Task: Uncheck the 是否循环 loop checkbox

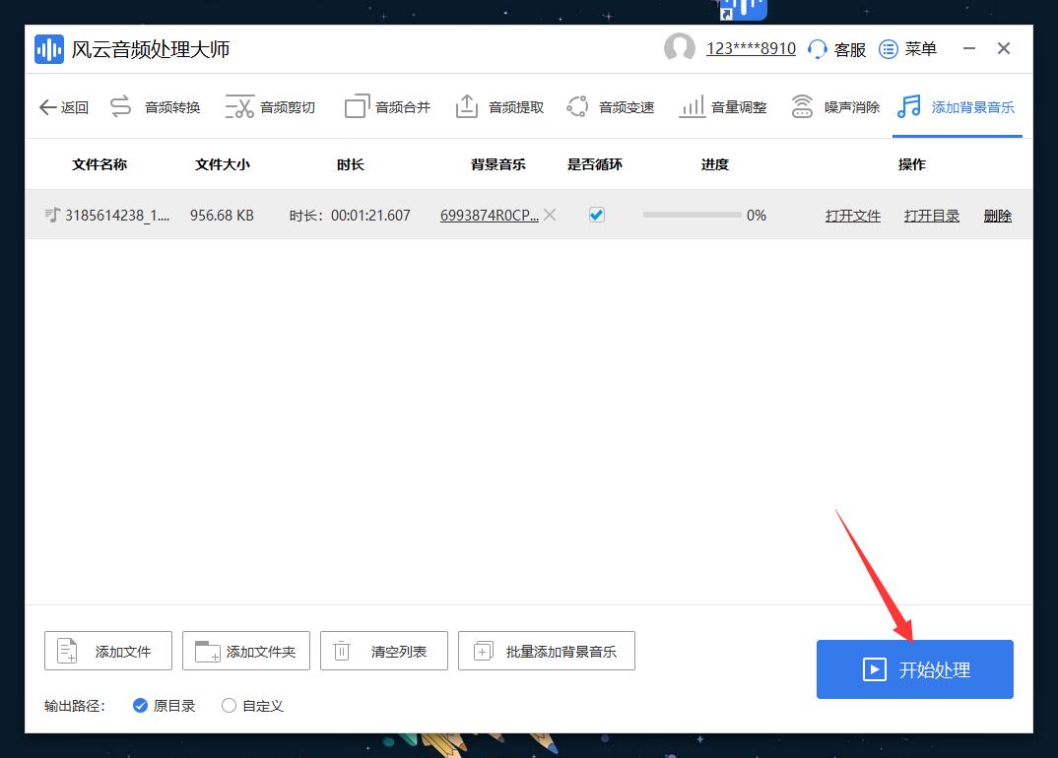Action: (x=596, y=215)
